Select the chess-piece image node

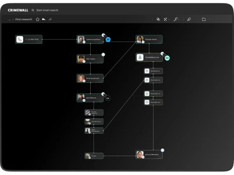click(94, 131)
